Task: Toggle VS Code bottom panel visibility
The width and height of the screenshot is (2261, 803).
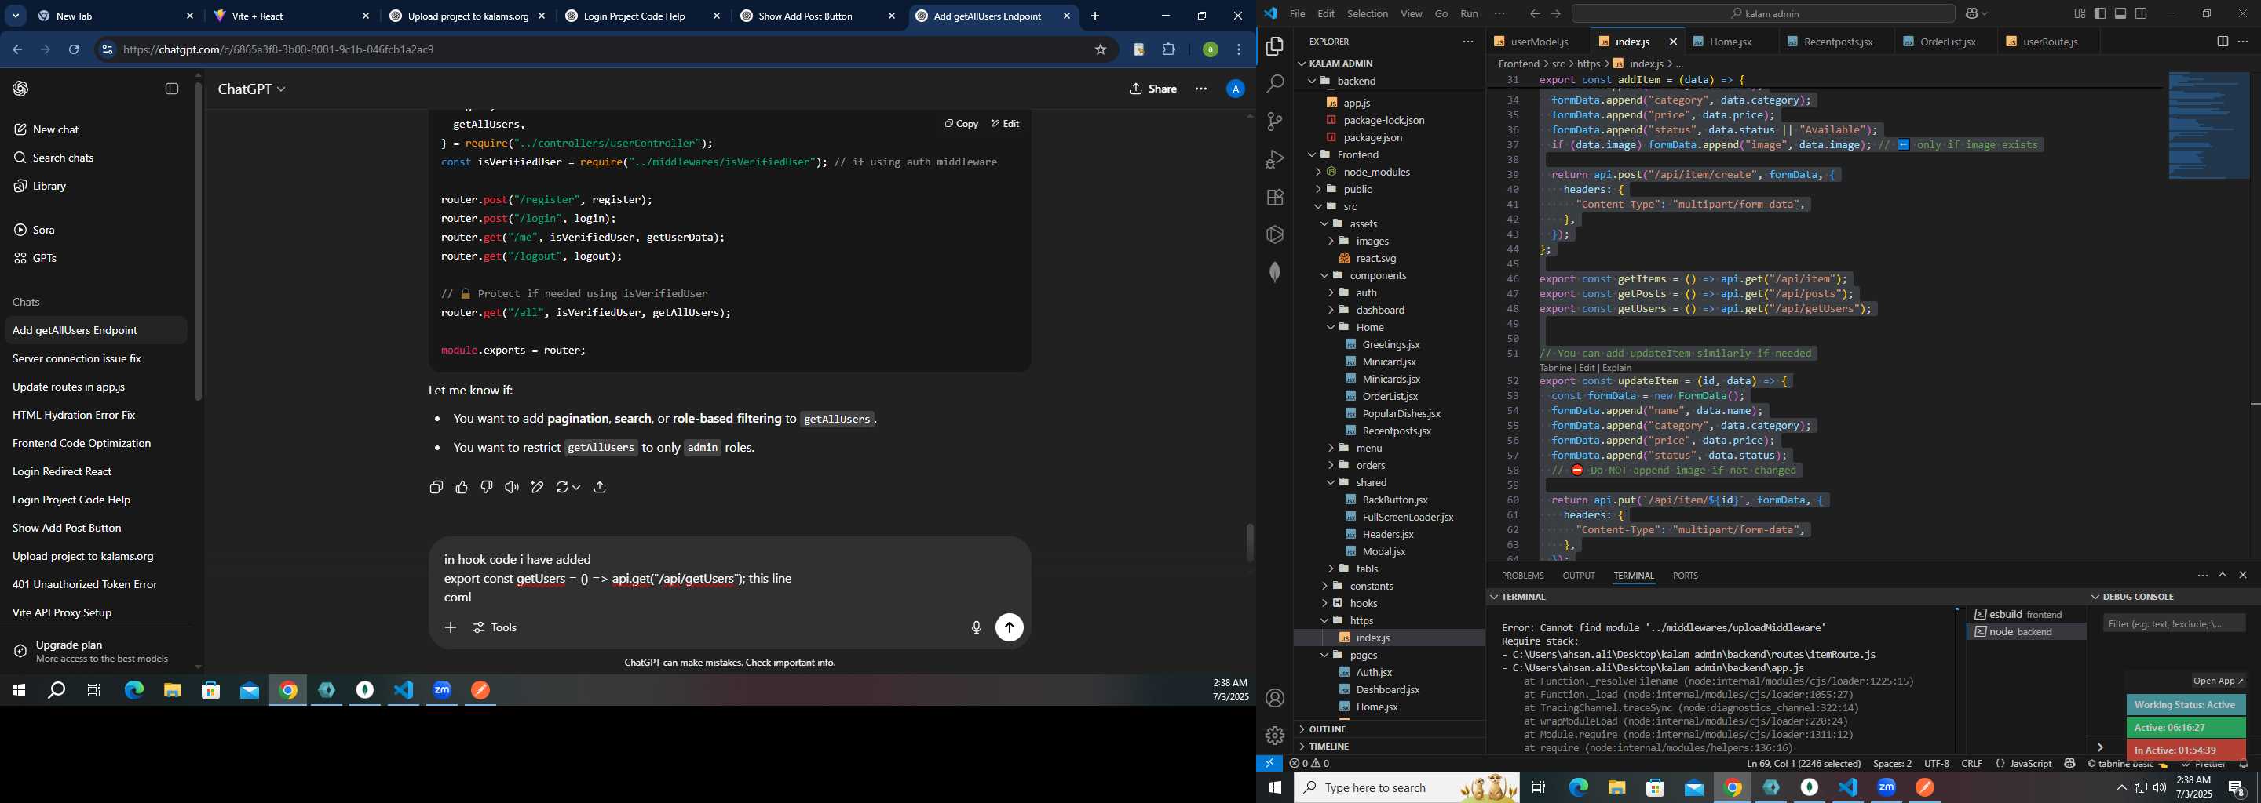Action: point(2120,13)
